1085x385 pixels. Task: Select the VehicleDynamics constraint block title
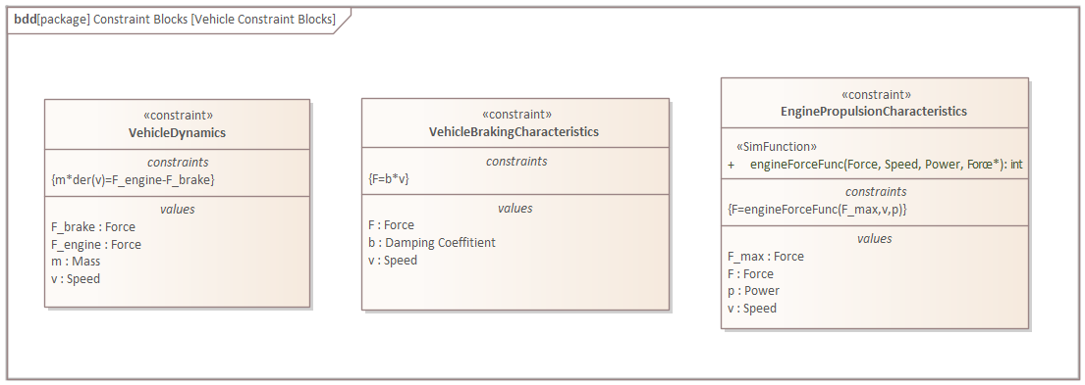(x=177, y=133)
